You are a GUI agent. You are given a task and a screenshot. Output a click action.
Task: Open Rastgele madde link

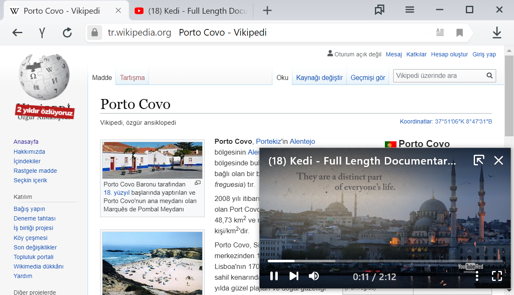coord(35,171)
